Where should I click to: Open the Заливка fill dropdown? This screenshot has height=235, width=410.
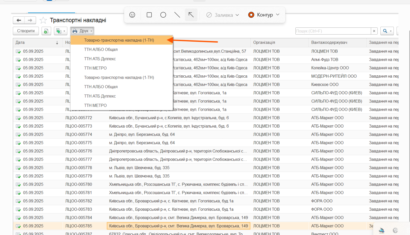(223, 15)
